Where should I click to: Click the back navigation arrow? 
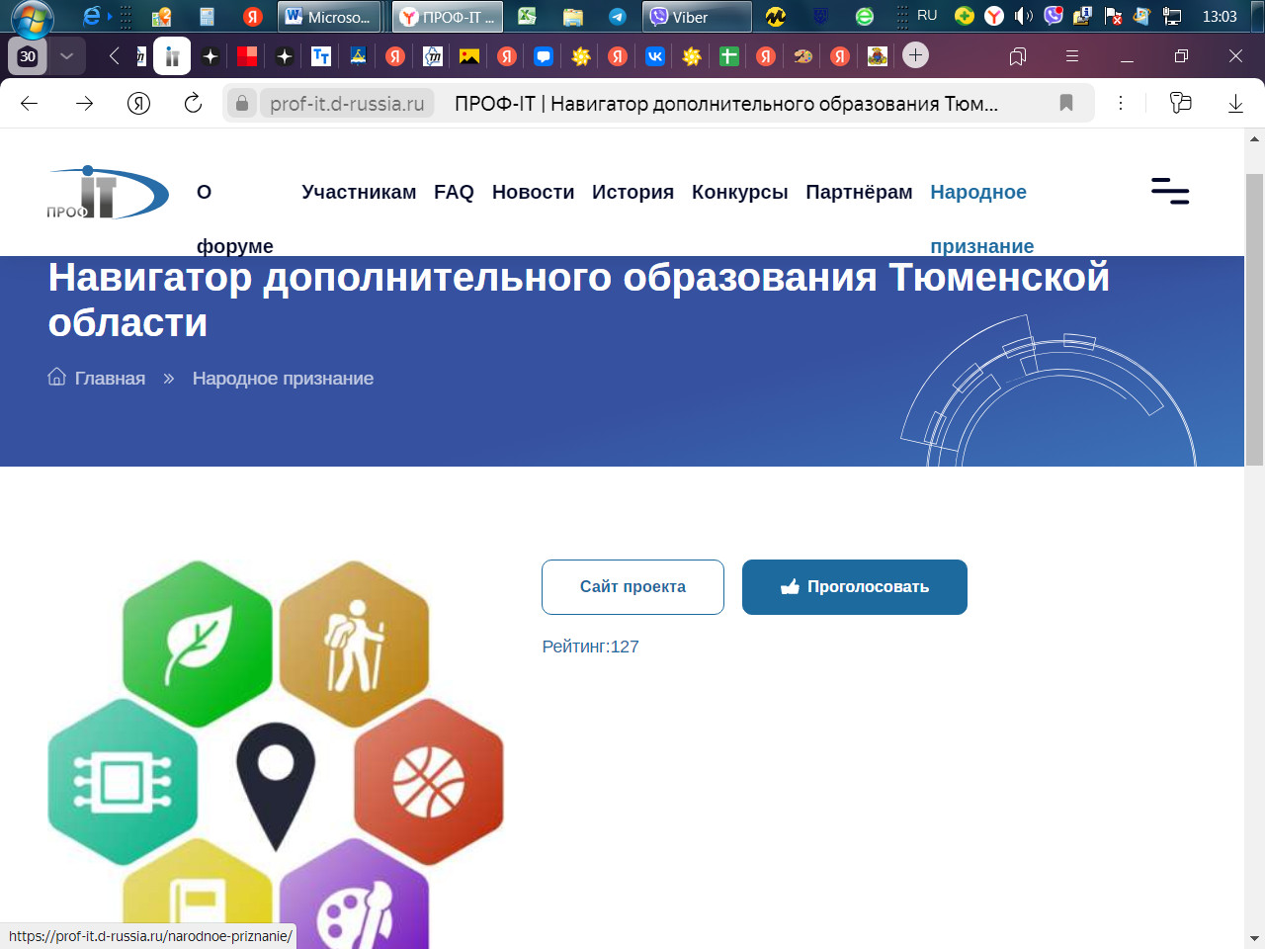[x=32, y=103]
